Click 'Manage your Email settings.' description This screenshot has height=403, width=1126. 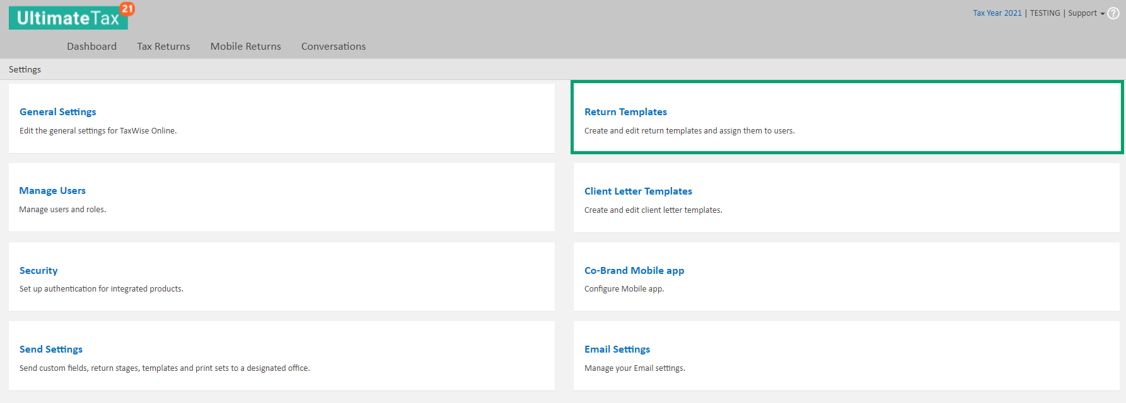pos(635,368)
